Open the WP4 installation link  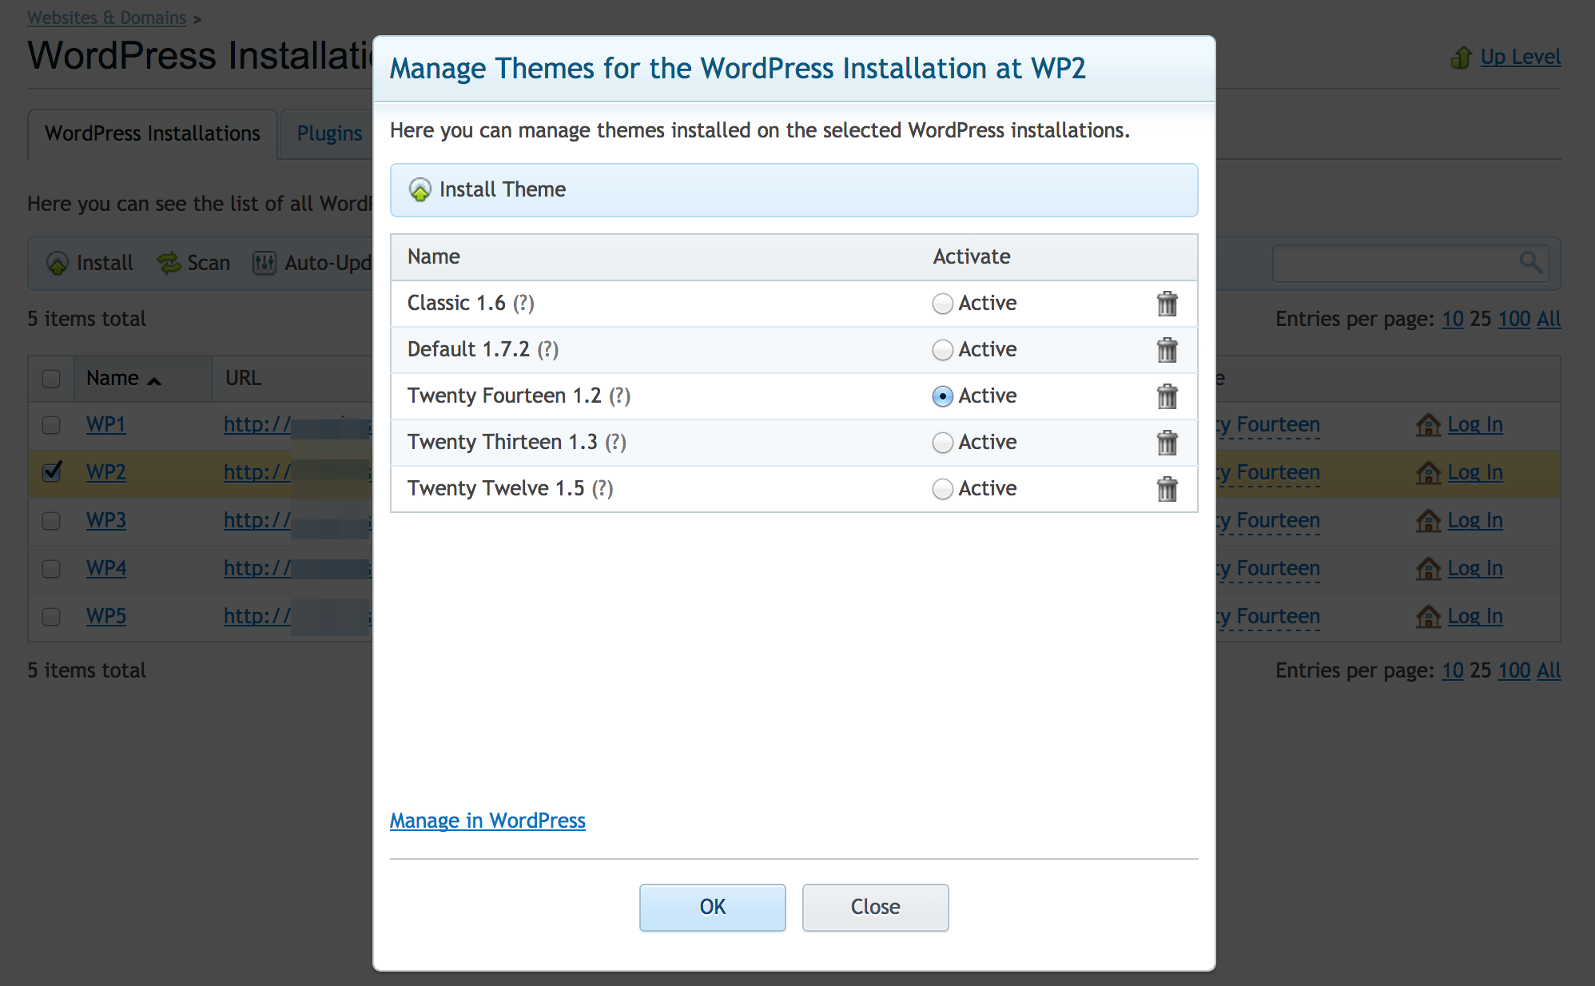[106, 569]
